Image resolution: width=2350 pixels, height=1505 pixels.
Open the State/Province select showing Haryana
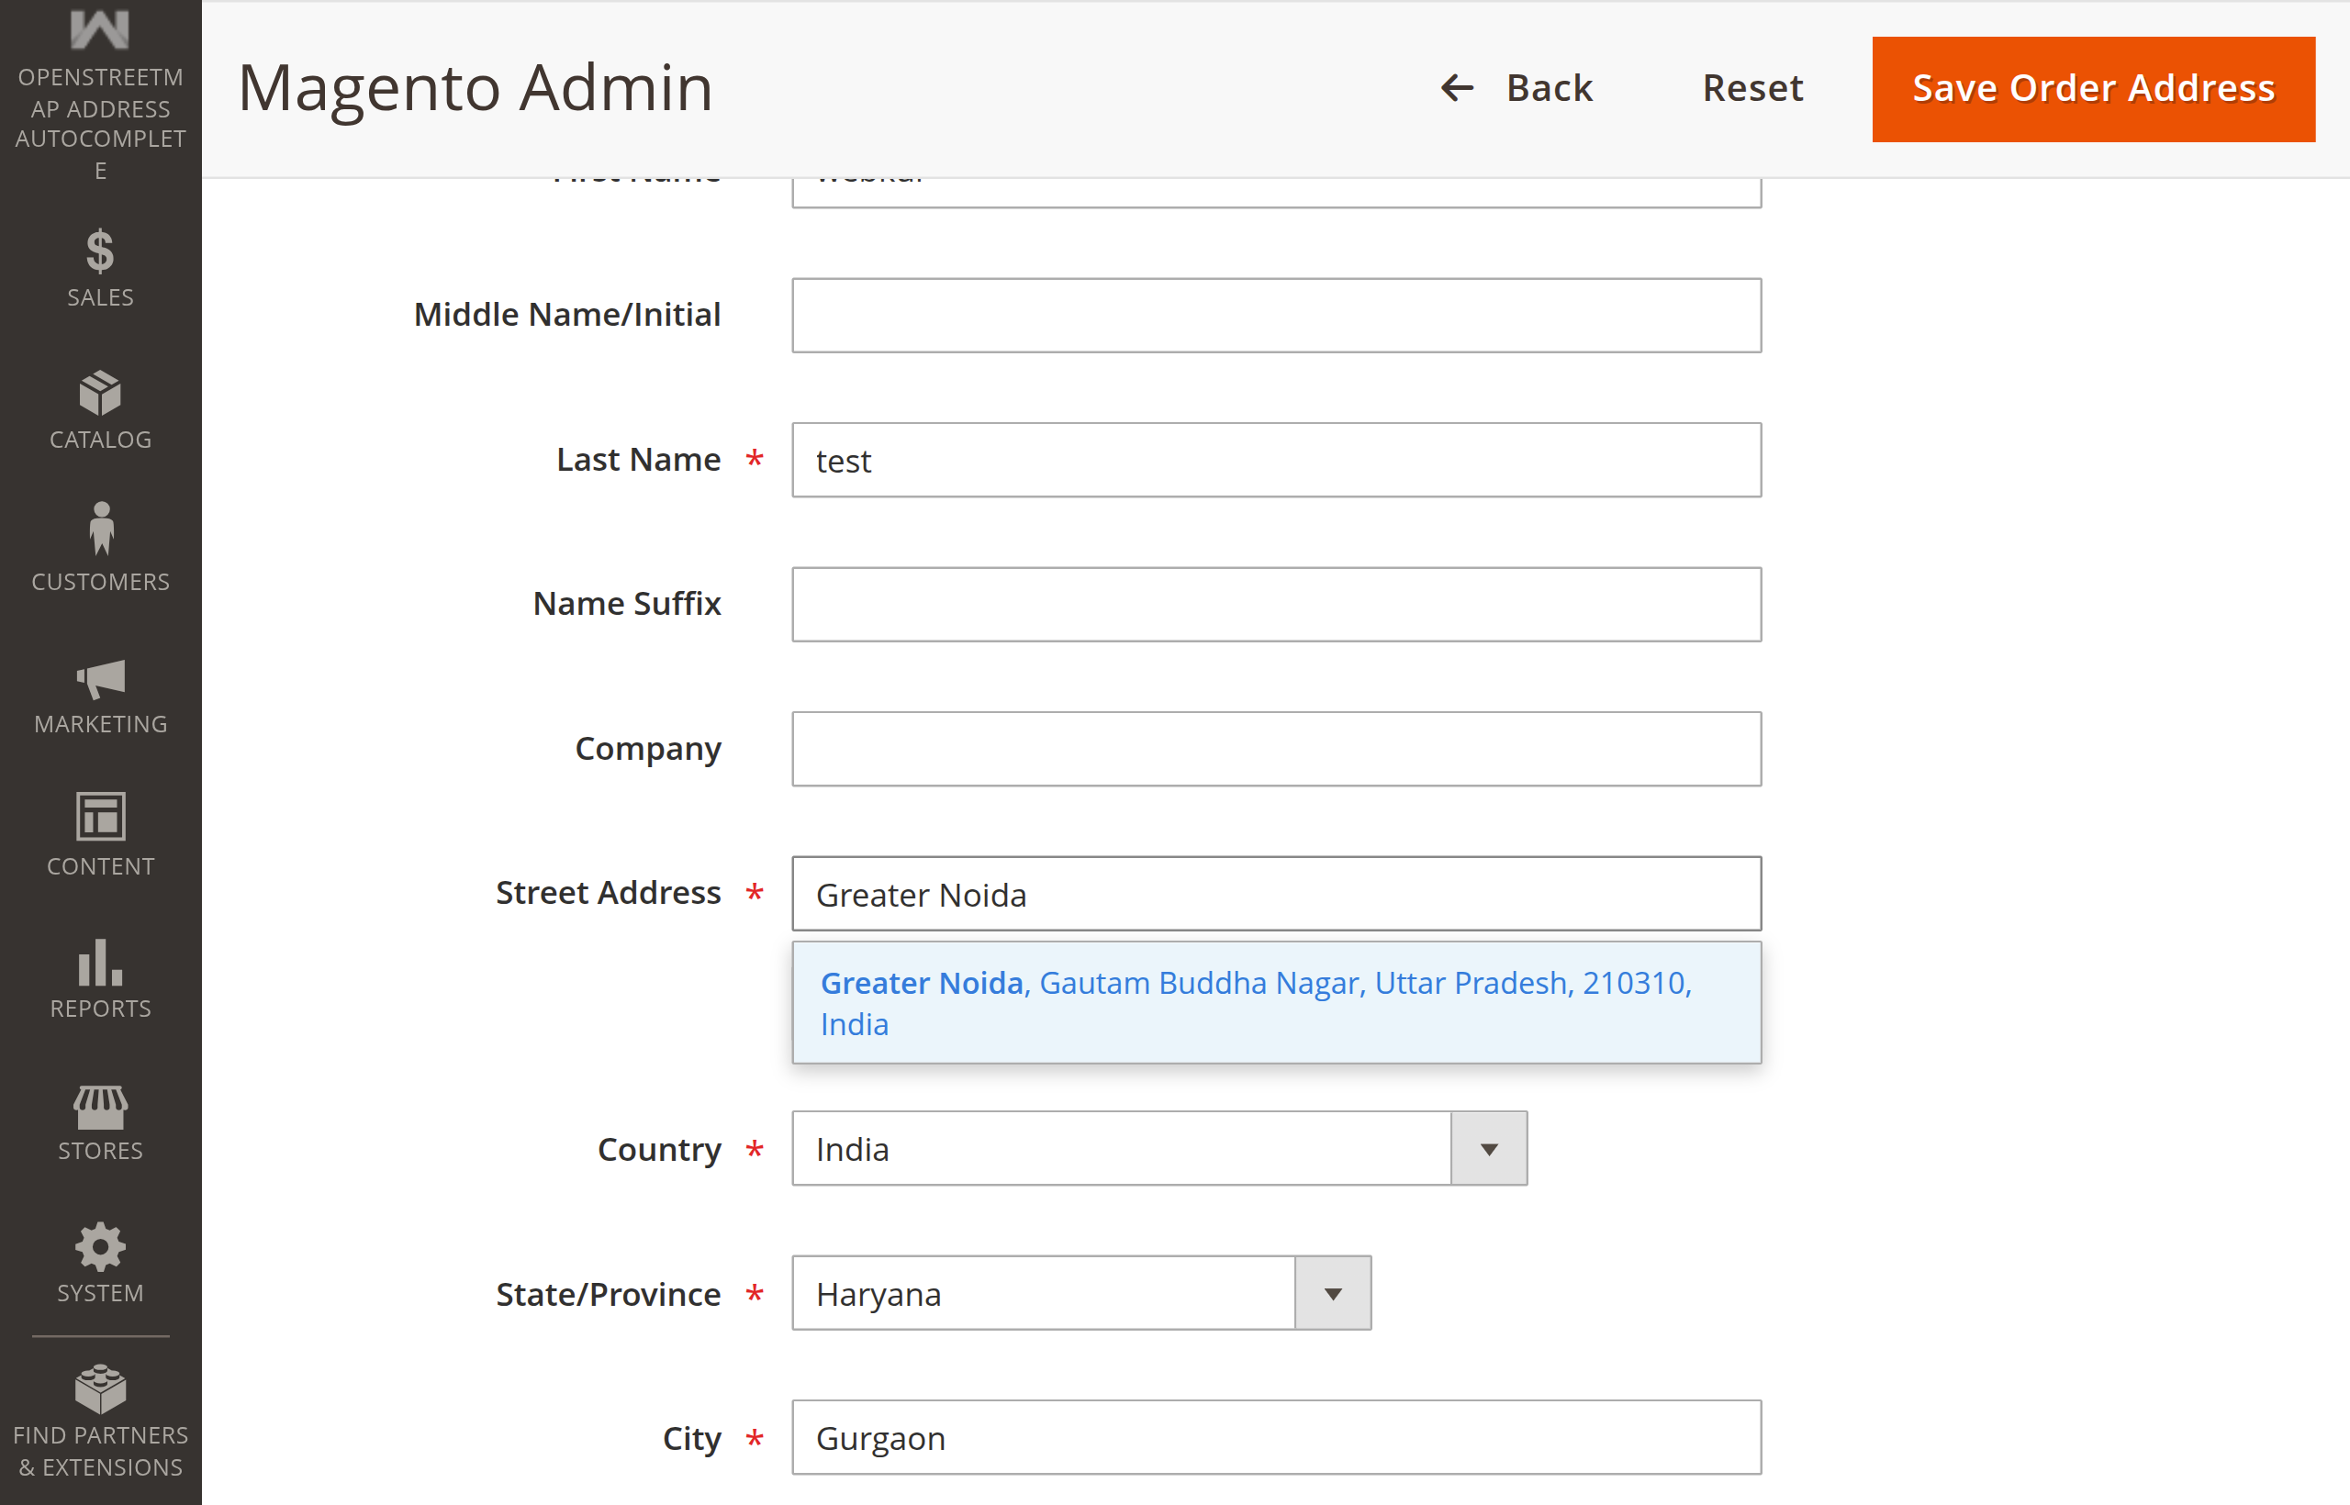click(1081, 1294)
